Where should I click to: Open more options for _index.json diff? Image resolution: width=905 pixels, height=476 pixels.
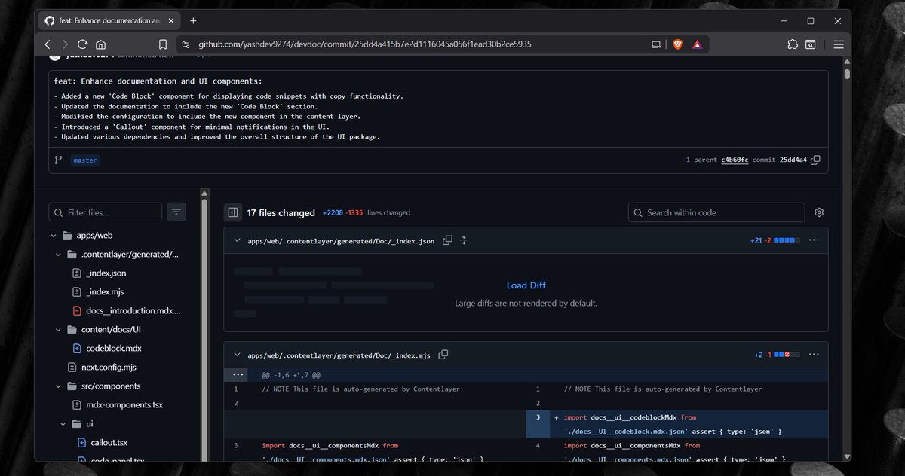(814, 240)
